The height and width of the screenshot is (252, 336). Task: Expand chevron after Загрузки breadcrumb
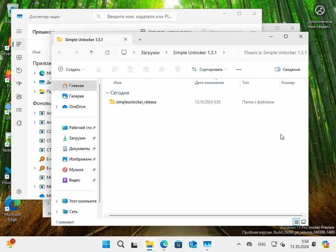166,52
